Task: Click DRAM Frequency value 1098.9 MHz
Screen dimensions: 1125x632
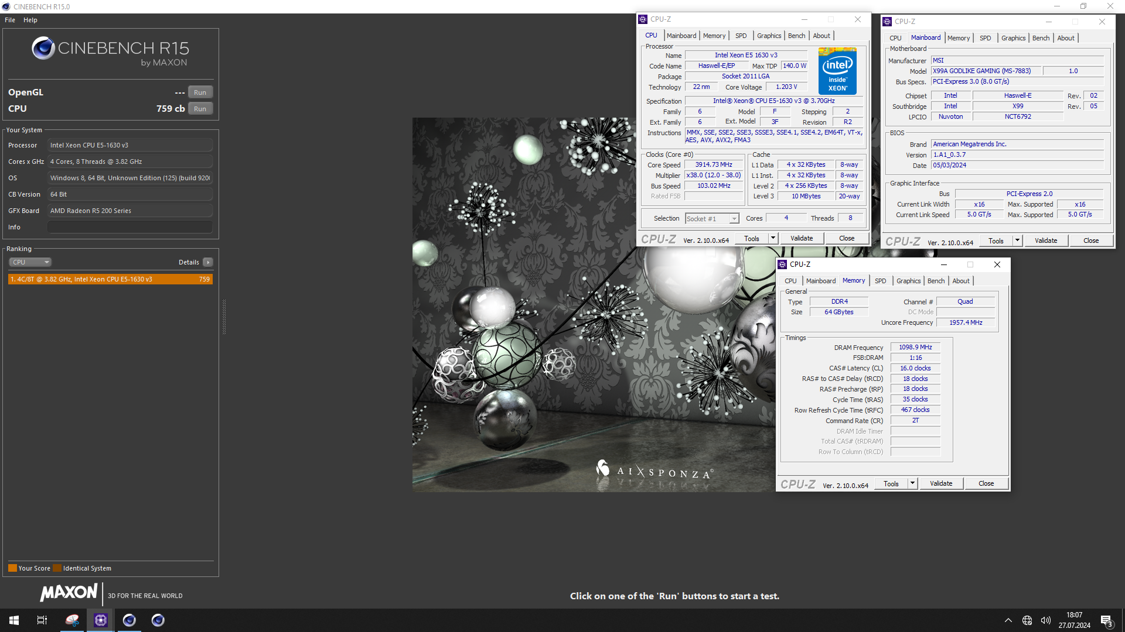Action: (915, 348)
